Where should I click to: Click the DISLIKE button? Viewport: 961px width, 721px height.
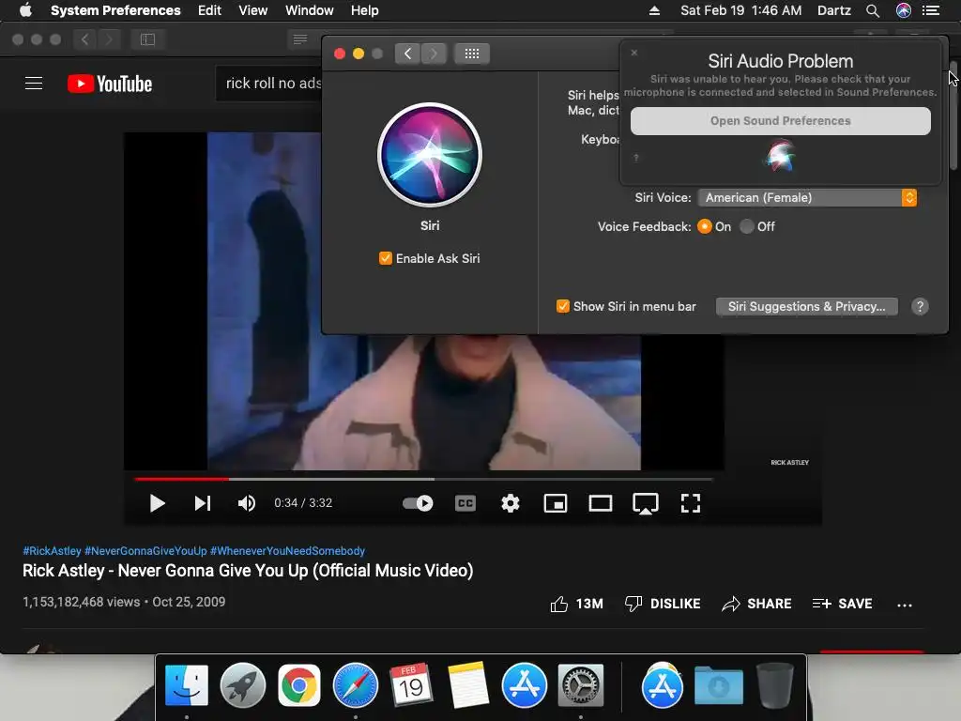(x=663, y=604)
